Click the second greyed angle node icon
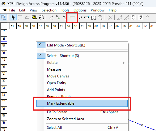Image resolution: width=156 pixels, height=131 pixels. tap(127, 17)
